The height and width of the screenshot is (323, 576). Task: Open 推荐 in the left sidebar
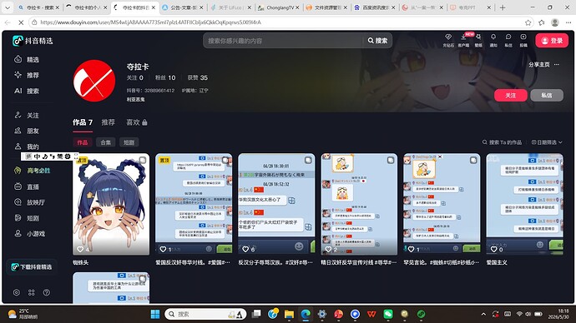click(27, 75)
